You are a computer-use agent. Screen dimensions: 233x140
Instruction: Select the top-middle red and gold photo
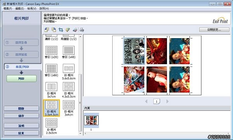(156, 51)
